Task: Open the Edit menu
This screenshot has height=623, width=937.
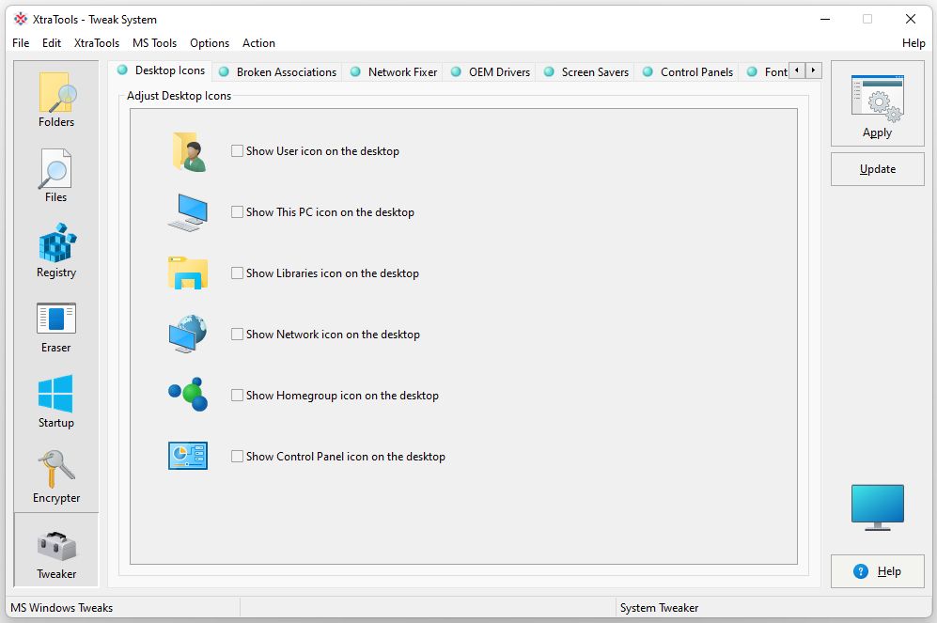Action: click(x=52, y=43)
